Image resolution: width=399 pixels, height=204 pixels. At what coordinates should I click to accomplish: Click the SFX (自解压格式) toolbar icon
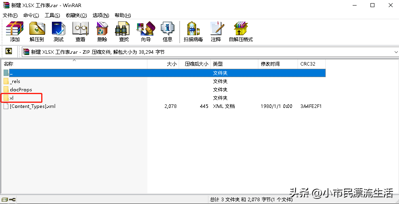click(x=241, y=32)
